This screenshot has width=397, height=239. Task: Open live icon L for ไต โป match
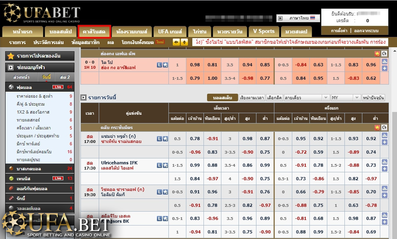[159, 65]
